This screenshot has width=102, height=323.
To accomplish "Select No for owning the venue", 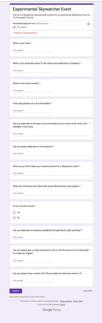I will pos(14,218).
